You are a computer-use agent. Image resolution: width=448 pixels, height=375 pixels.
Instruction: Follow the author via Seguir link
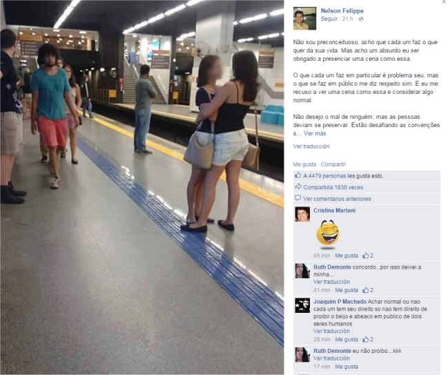329,19
